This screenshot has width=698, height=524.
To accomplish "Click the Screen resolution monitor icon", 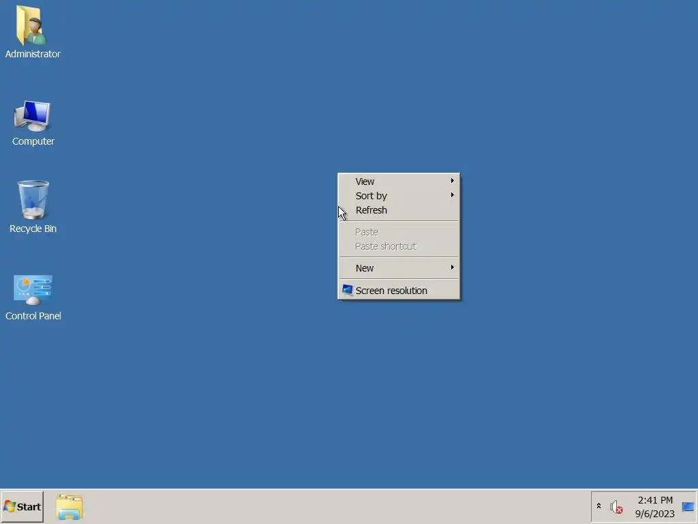I will click(347, 291).
